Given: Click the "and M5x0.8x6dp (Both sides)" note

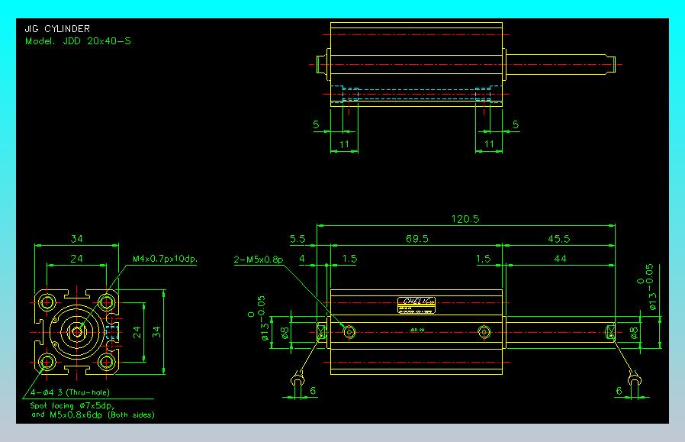Looking at the screenshot, I should click(x=93, y=415).
